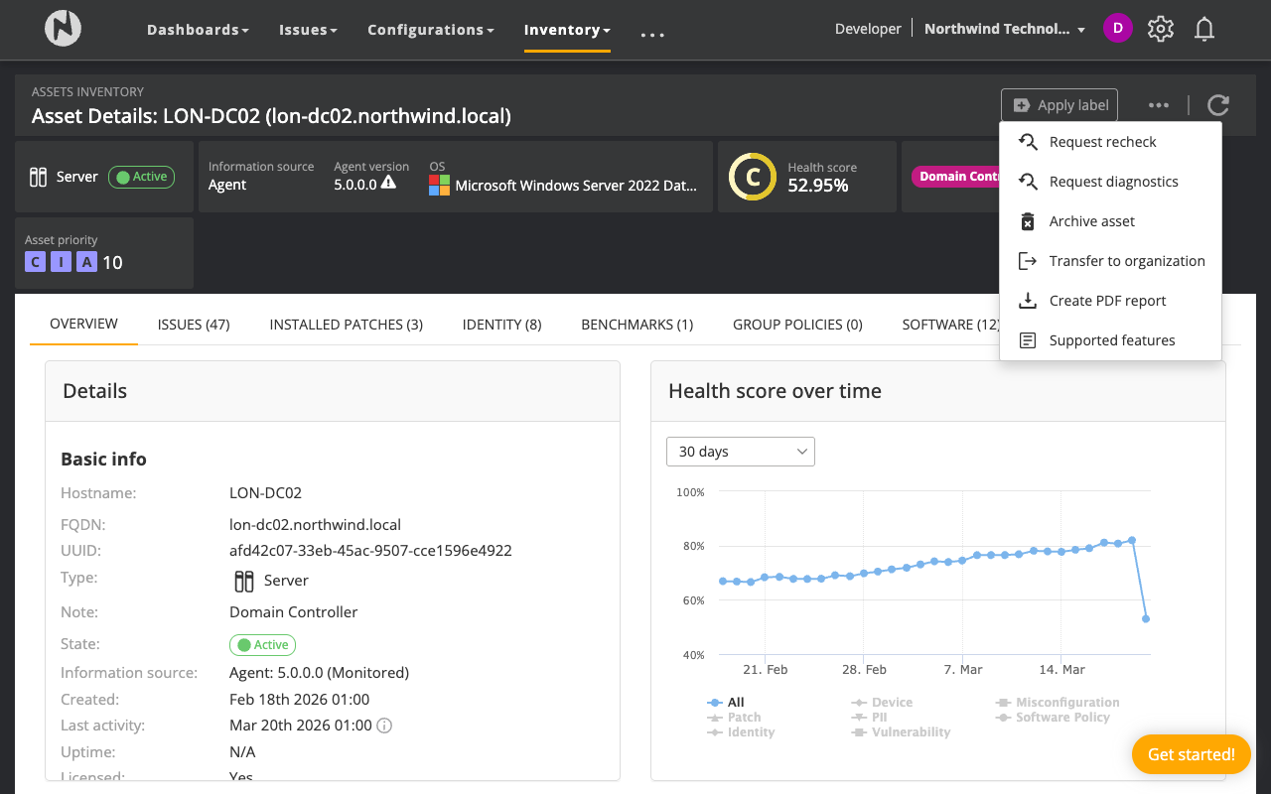Go to the BENCHMARKS (1) tab

(637, 325)
